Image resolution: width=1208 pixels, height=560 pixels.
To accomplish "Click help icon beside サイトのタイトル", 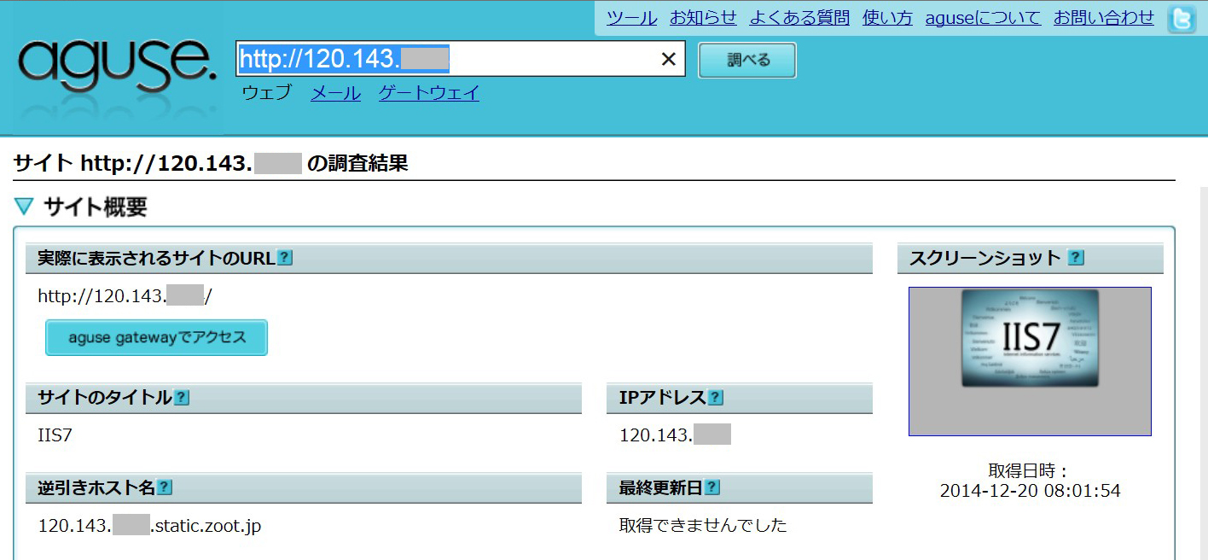I will [182, 398].
